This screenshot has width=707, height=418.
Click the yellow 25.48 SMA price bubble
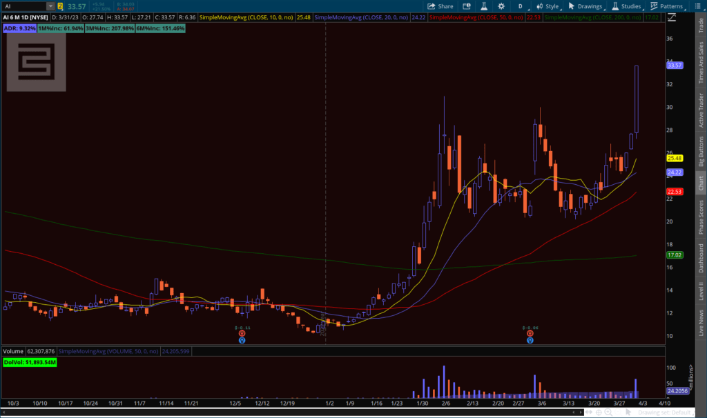tap(675, 158)
